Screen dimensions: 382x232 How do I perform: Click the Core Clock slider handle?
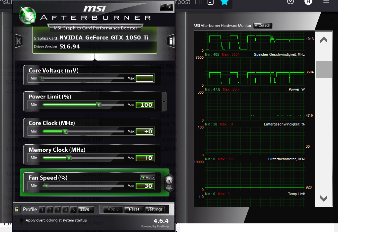(x=65, y=131)
